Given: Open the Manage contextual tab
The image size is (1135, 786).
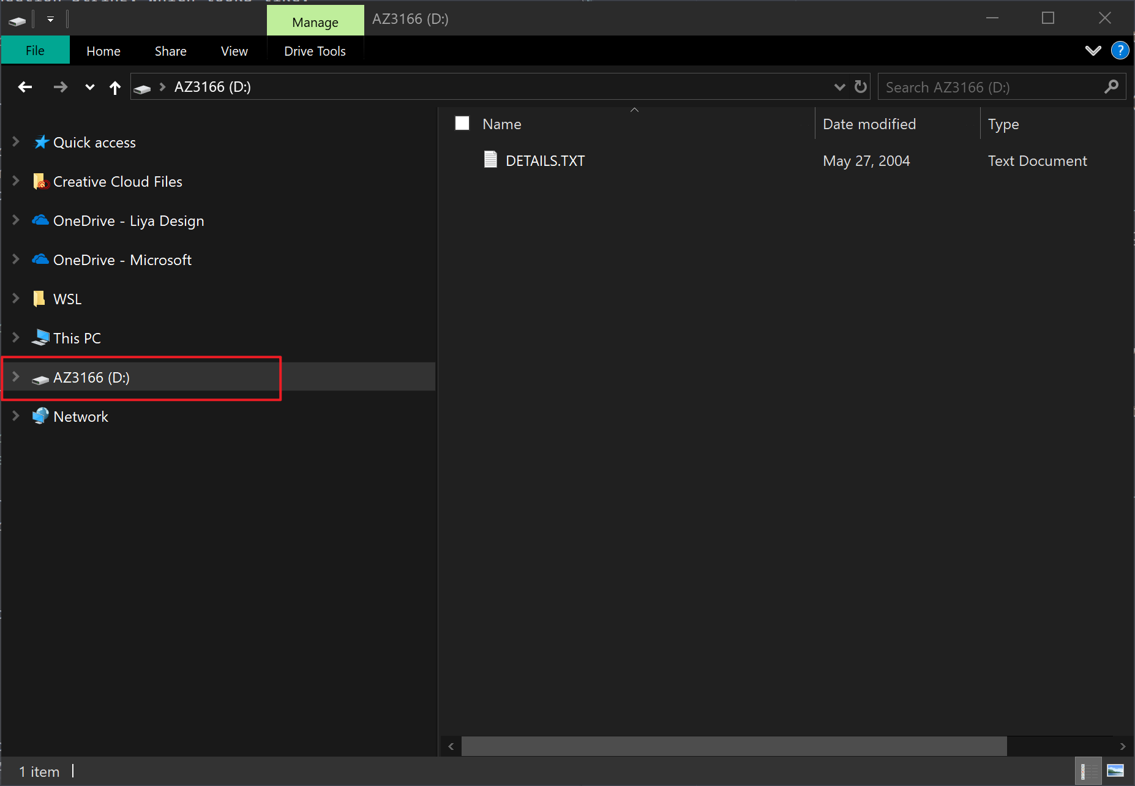Looking at the screenshot, I should [x=315, y=21].
